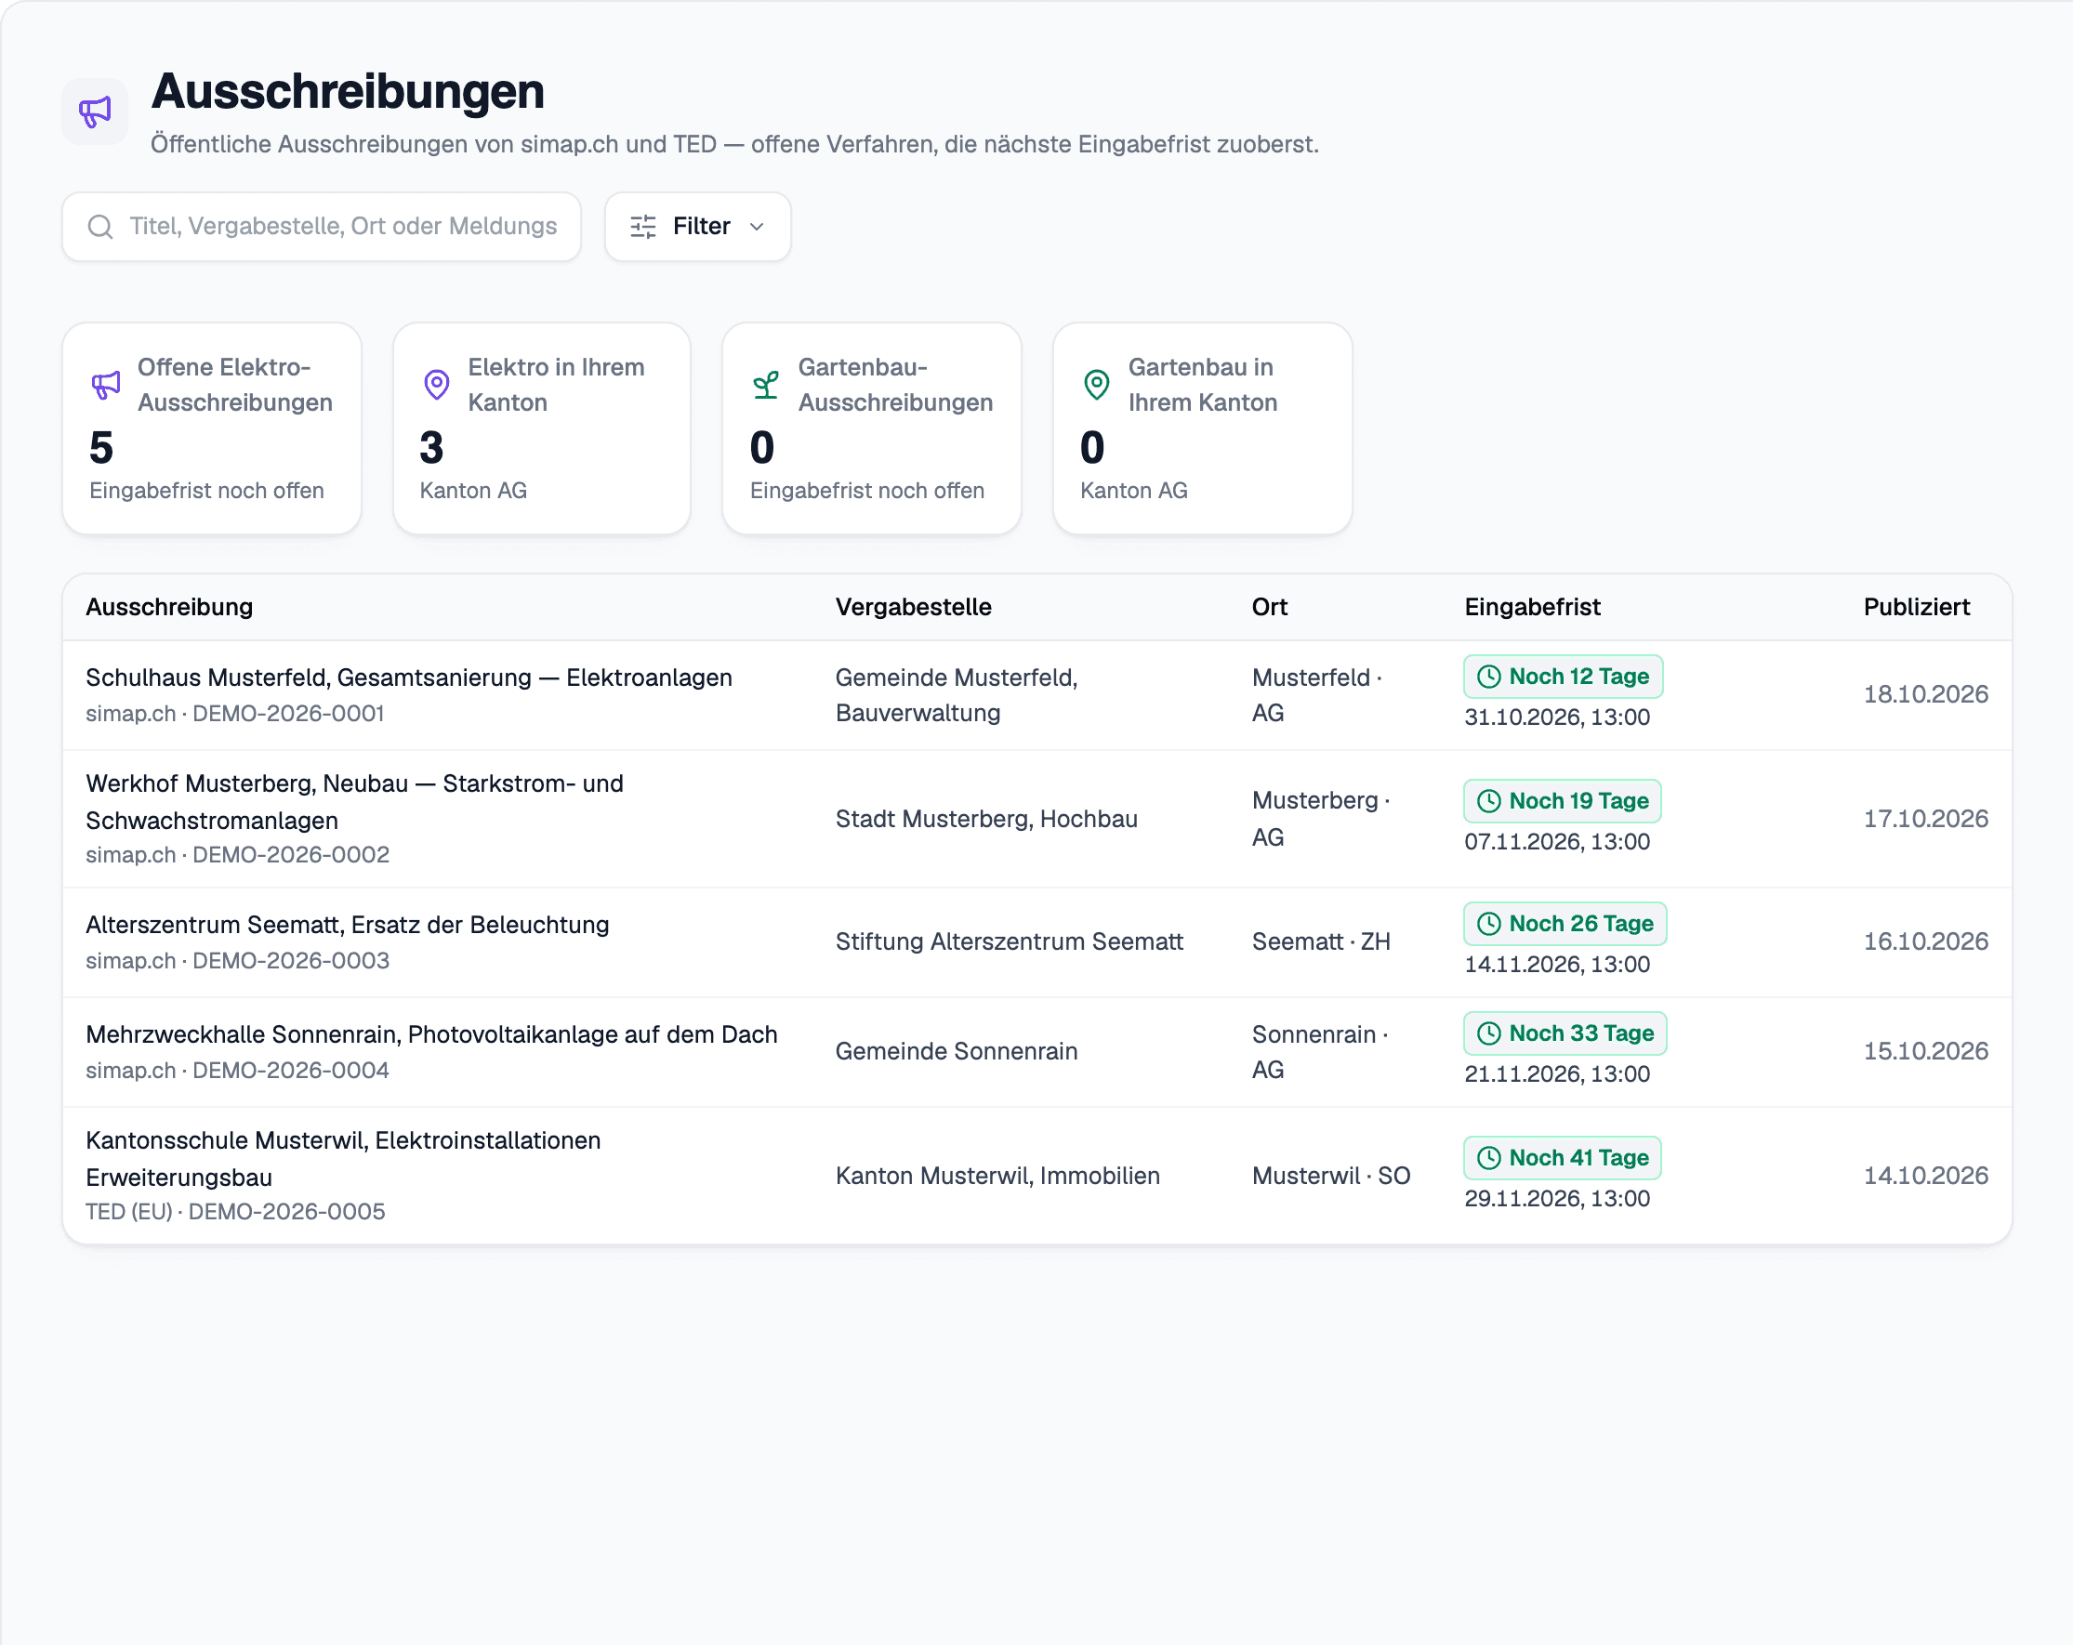The width and height of the screenshot is (2073, 1645).
Task: Click the Eingabefrist column header
Action: (1532, 608)
